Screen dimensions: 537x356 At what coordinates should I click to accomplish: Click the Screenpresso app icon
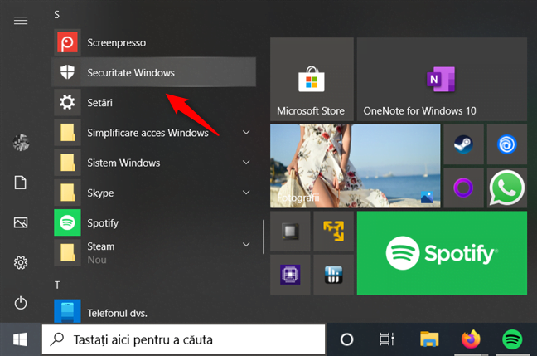coord(67,42)
